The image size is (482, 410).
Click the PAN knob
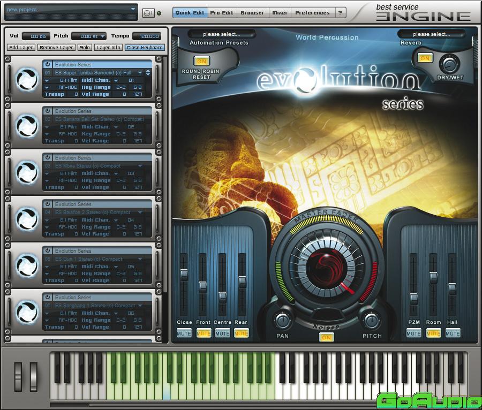click(x=282, y=321)
